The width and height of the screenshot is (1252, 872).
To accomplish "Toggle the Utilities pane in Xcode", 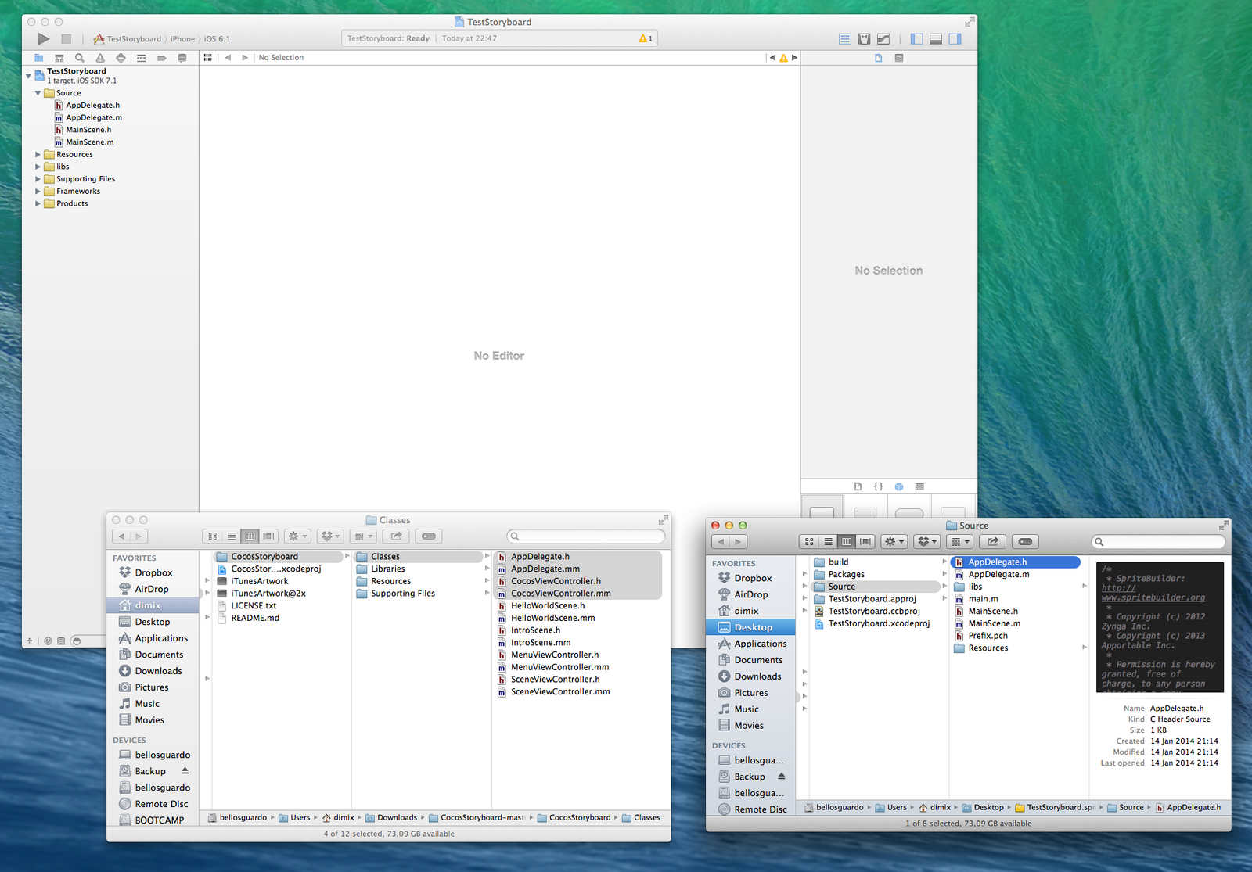I will tap(955, 38).
